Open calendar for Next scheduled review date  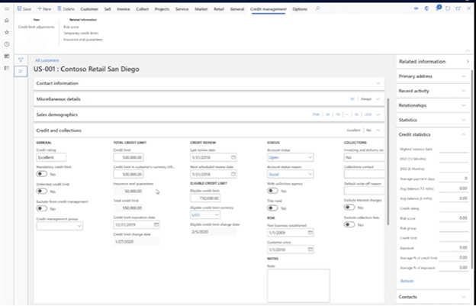(x=233, y=174)
